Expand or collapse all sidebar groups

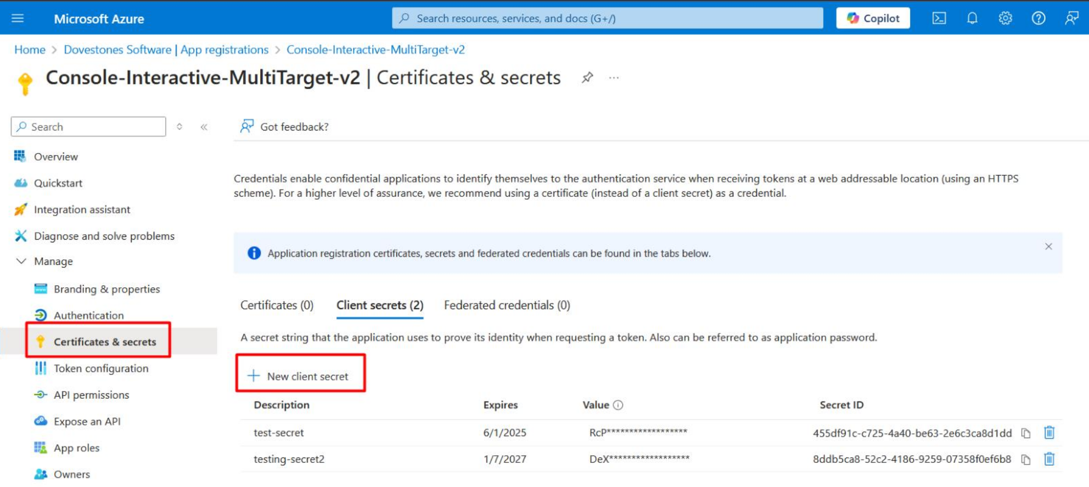(x=179, y=127)
